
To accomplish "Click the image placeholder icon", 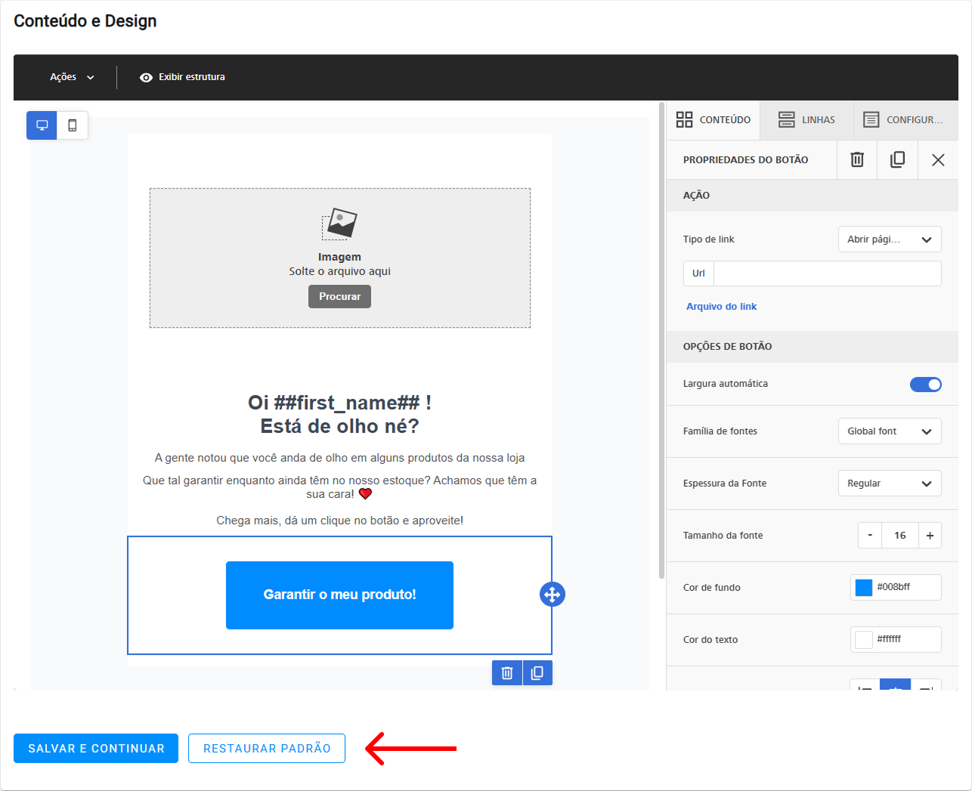I will click(339, 224).
